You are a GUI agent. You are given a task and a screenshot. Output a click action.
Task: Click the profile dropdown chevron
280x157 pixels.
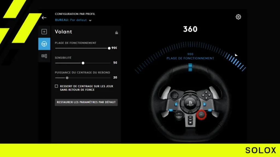[x=90, y=20]
